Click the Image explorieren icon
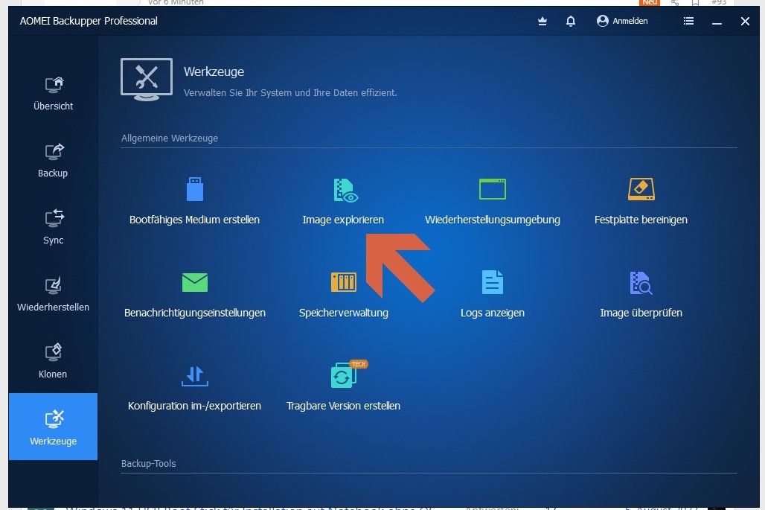The height and width of the screenshot is (510, 765). pos(345,191)
